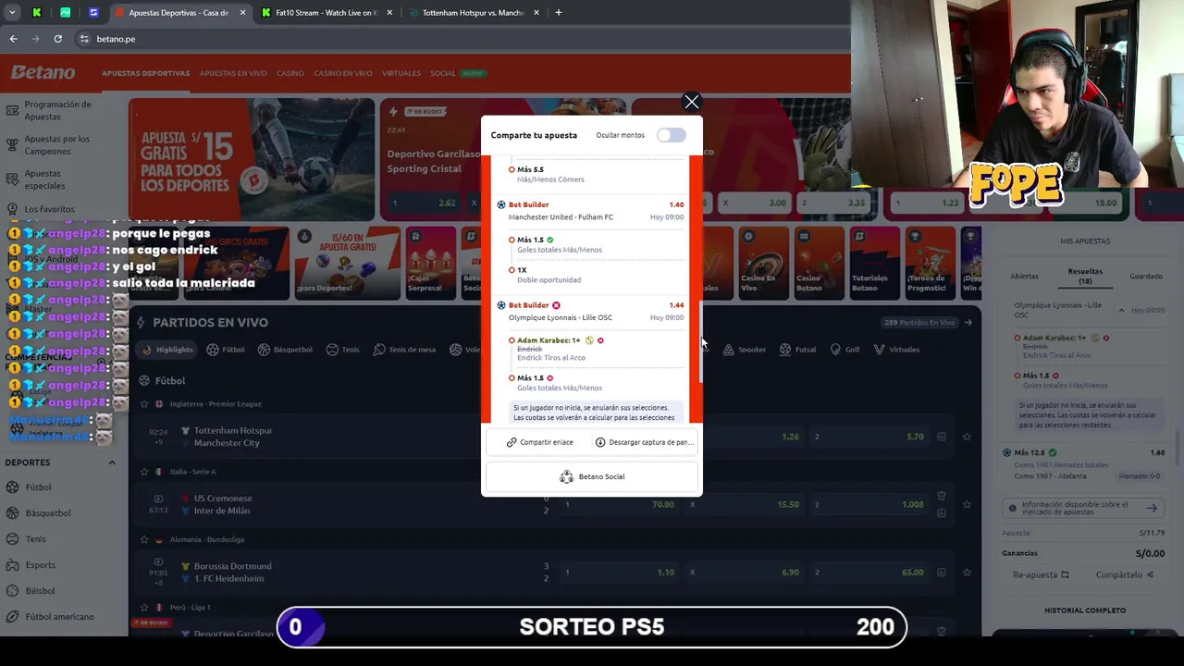Select Highlights filter in Partidos en Vivo

click(x=167, y=350)
